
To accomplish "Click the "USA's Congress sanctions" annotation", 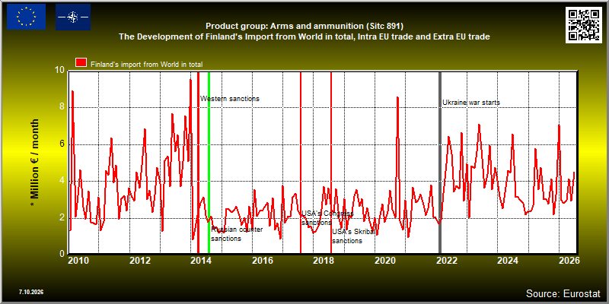I will pyautogui.click(x=327, y=218).
